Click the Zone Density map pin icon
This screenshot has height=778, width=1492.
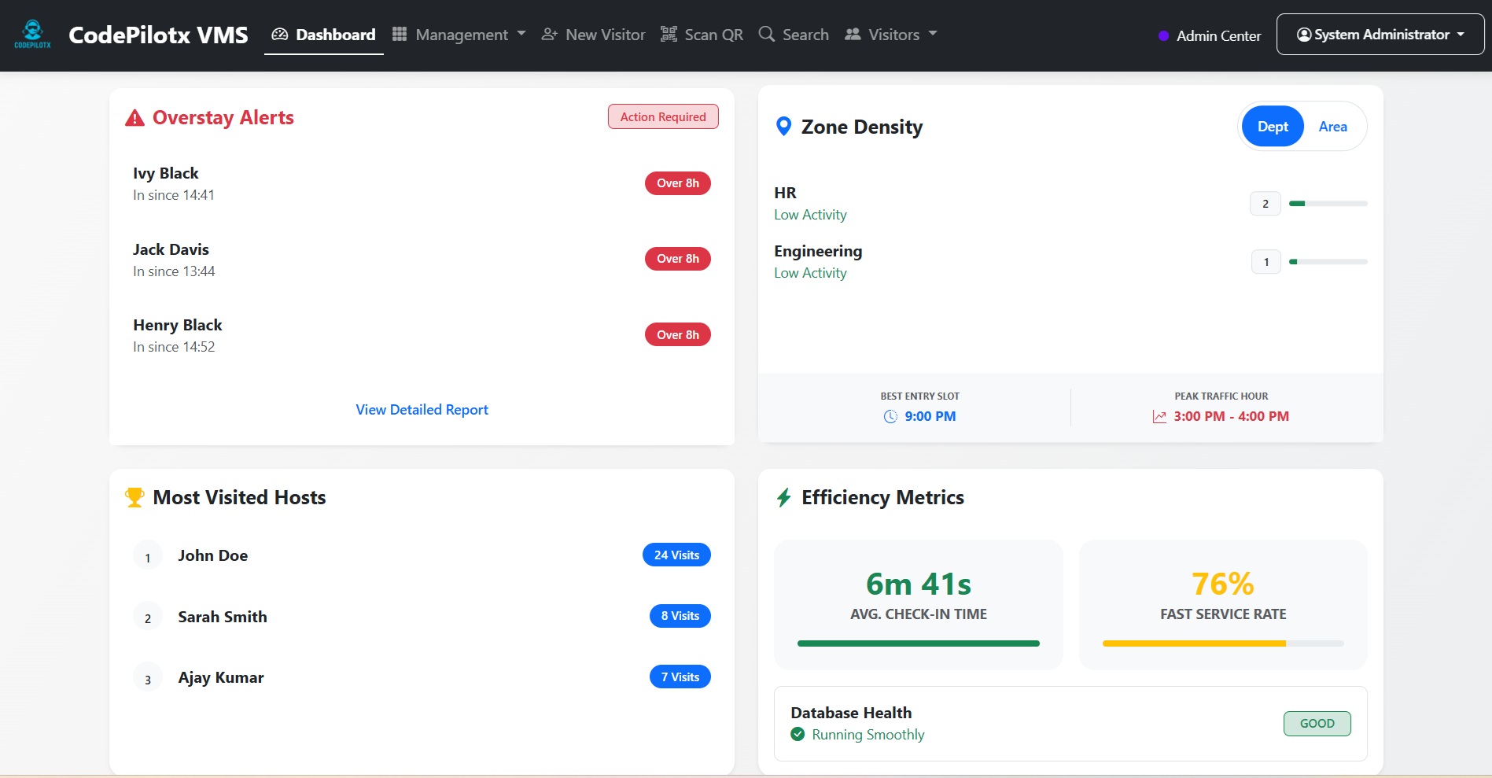(x=783, y=126)
